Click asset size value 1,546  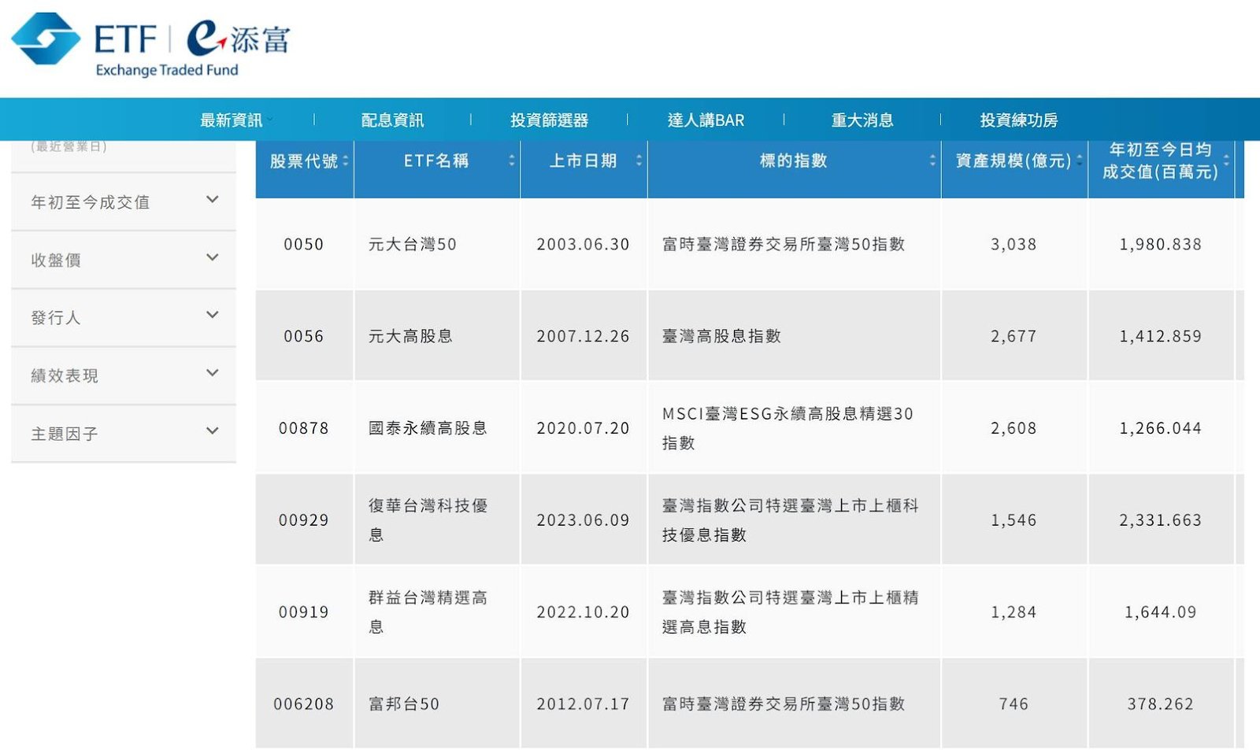(x=1014, y=519)
